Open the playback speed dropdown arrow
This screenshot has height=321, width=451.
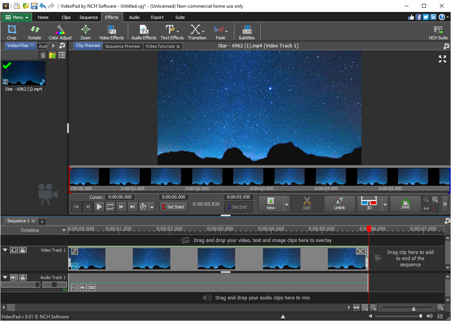(152, 207)
